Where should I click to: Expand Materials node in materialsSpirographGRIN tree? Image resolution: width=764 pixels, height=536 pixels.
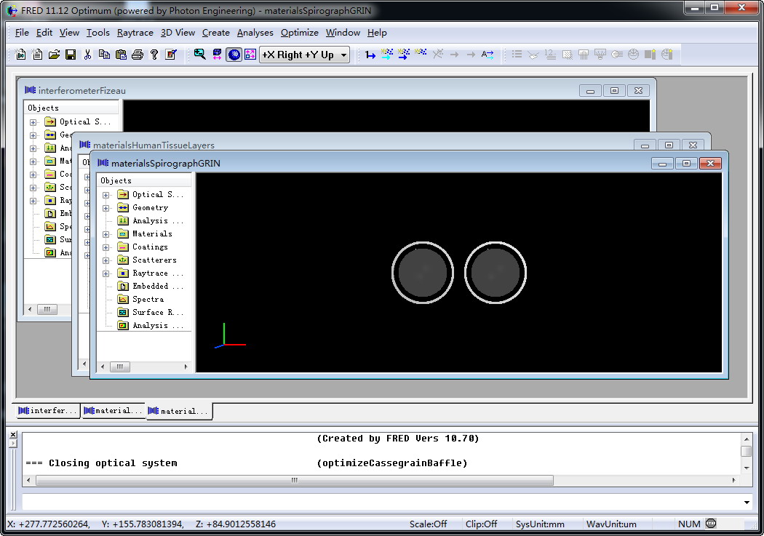pyautogui.click(x=106, y=235)
